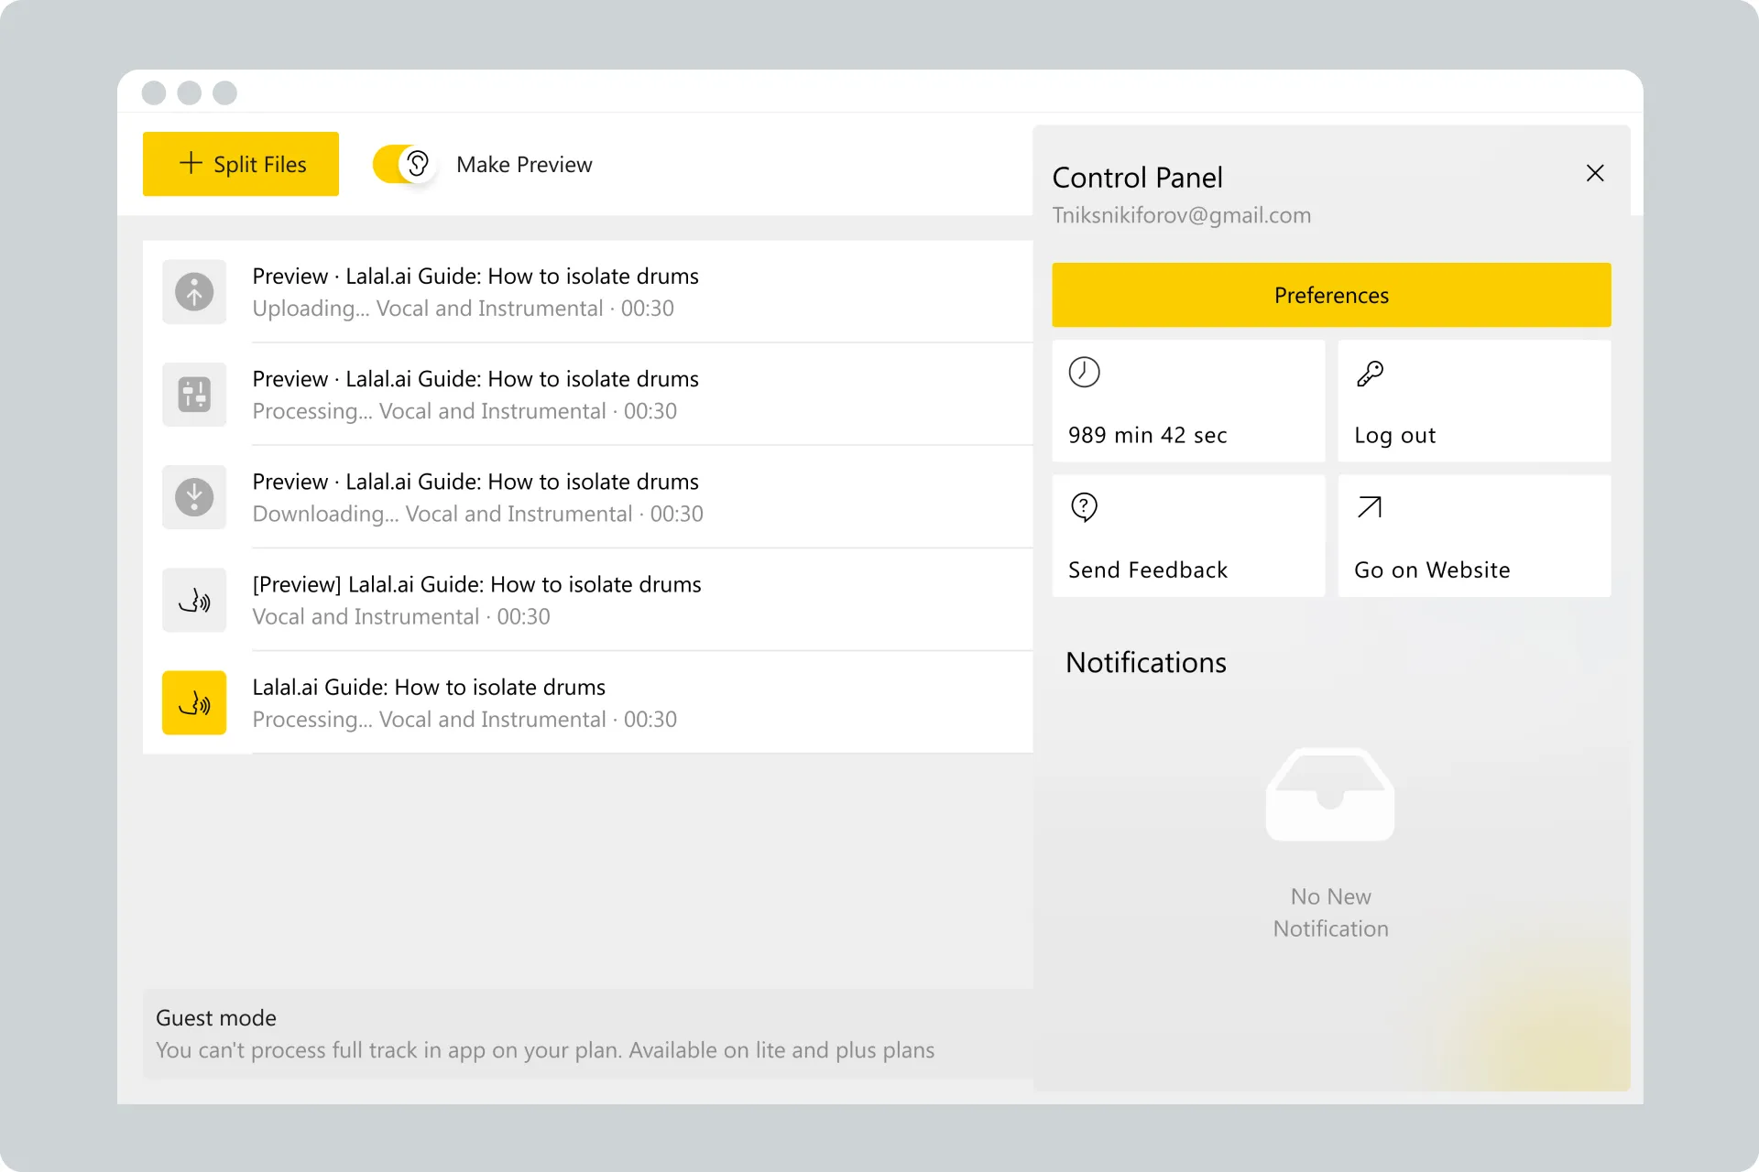
Task: Click the download icon of the Downloading row
Action: [194, 497]
